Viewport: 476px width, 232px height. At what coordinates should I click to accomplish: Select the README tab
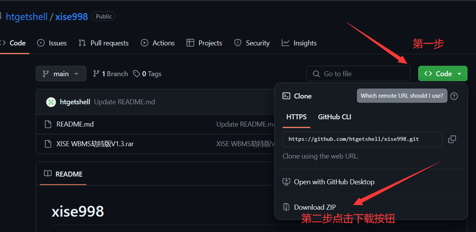click(x=63, y=174)
